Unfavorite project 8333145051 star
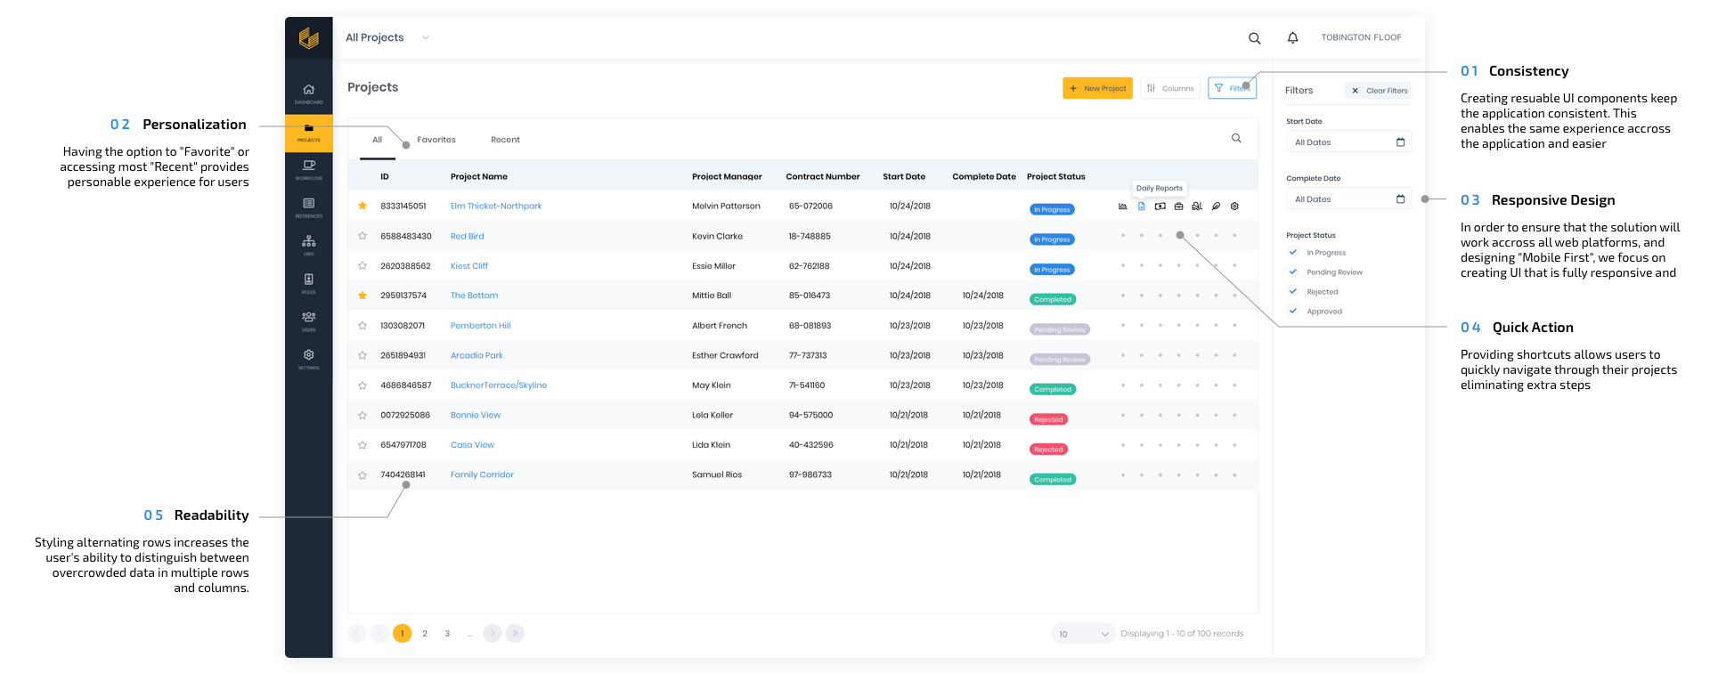 tap(362, 206)
